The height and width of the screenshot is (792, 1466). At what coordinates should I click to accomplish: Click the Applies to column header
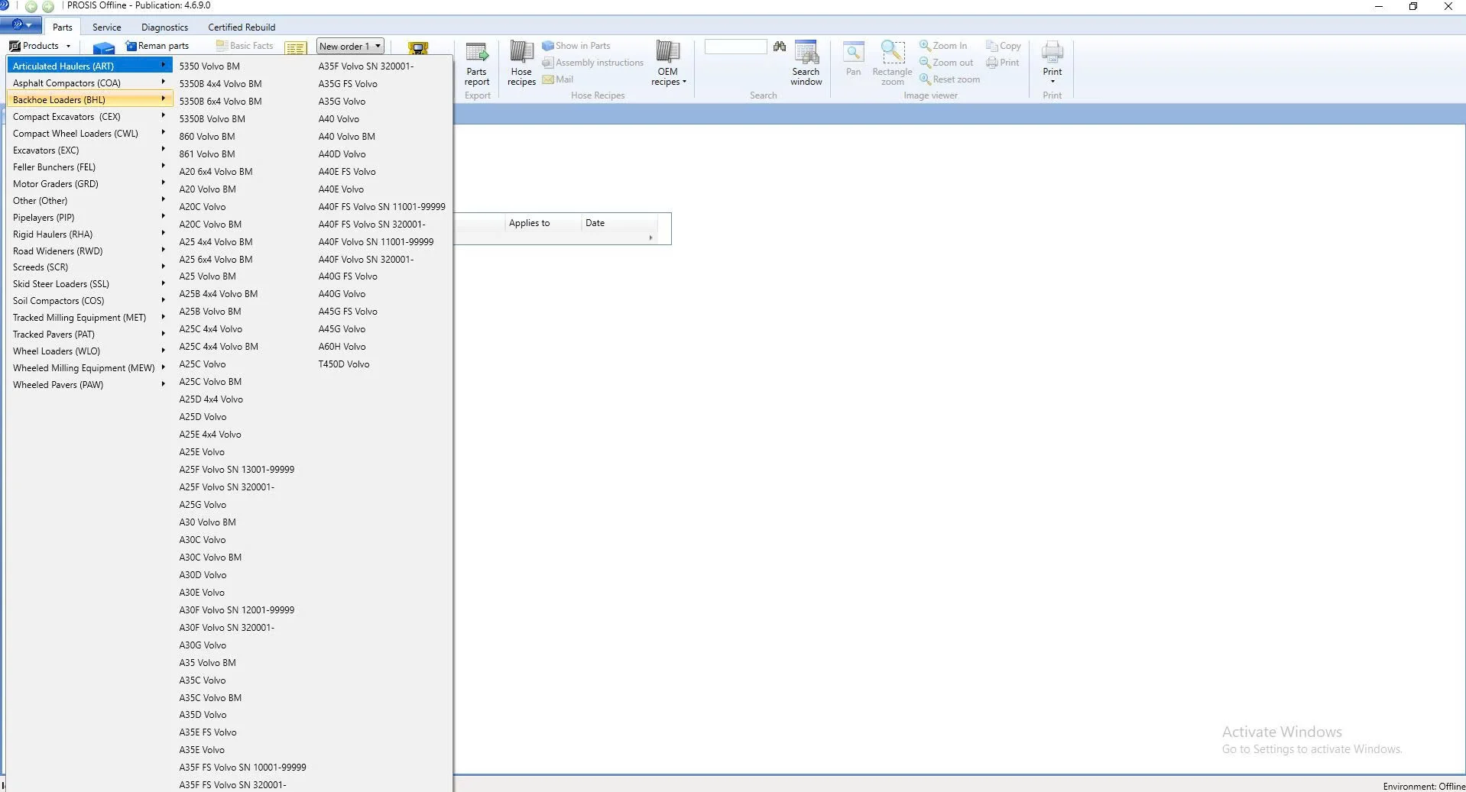tap(543, 223)
